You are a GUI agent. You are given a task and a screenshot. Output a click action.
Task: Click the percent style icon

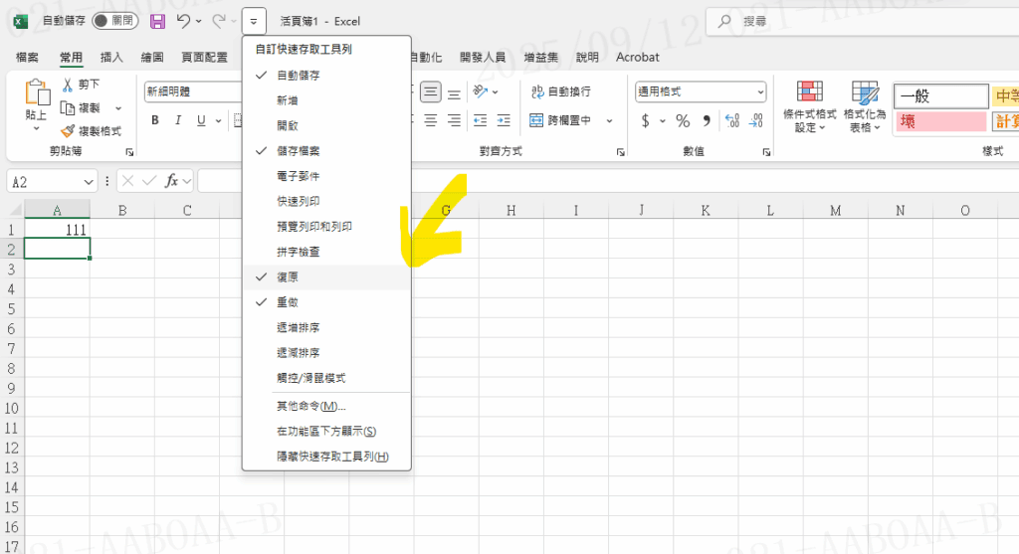[x=683, y=120]
